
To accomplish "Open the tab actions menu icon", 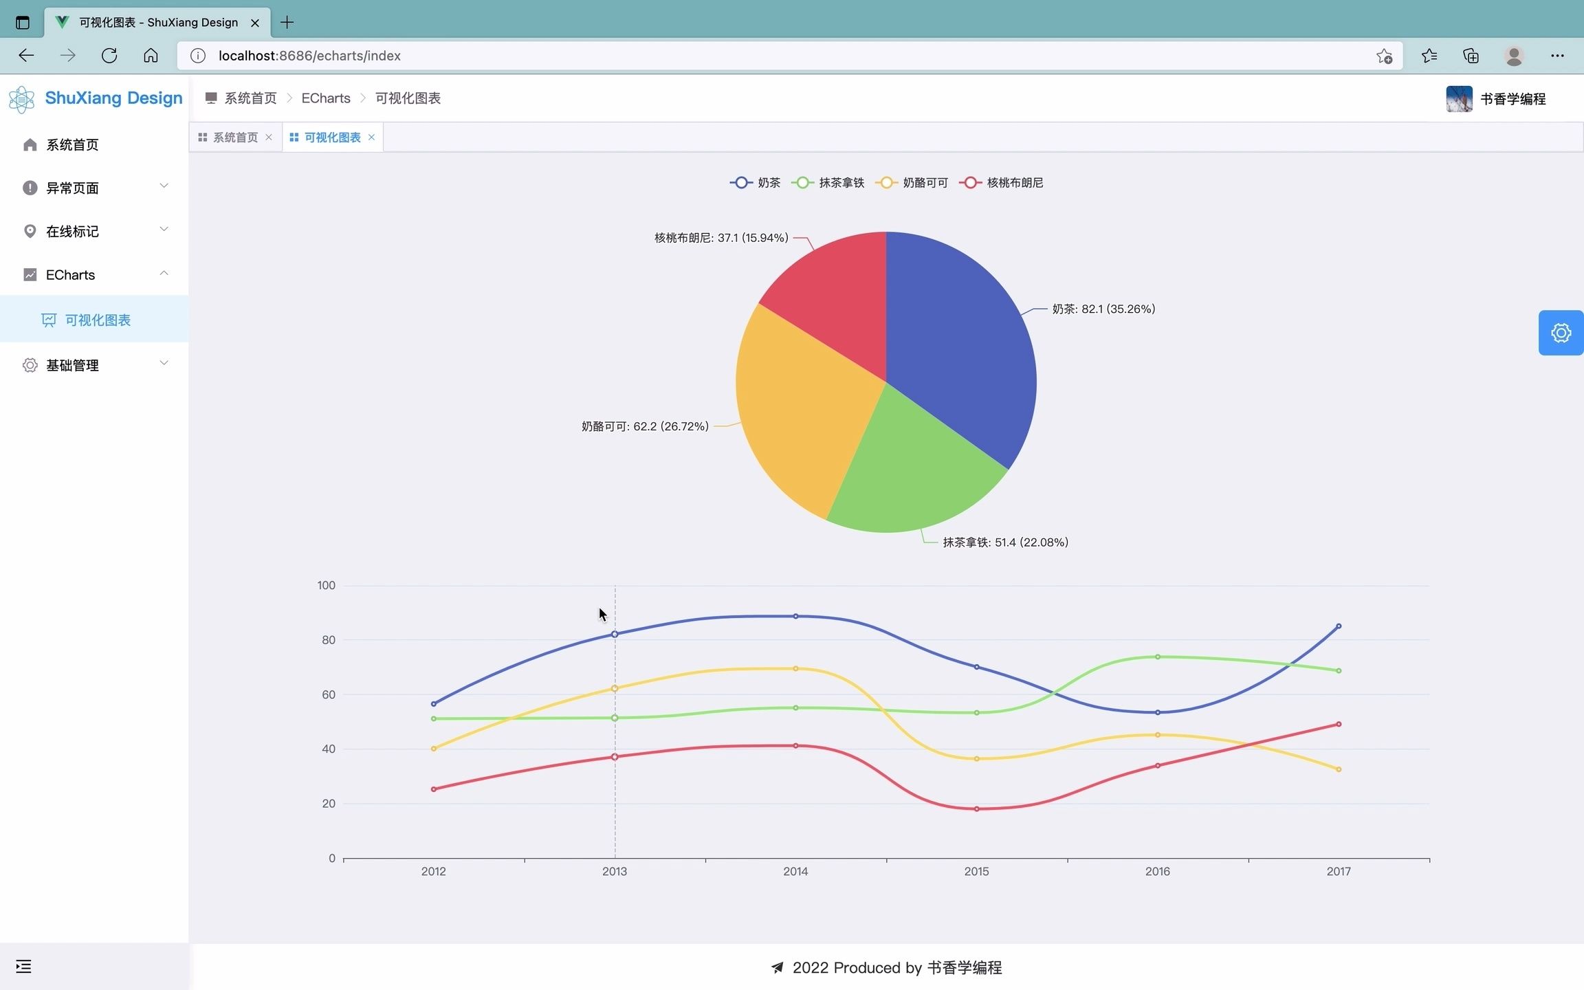I will click(23, 23).
